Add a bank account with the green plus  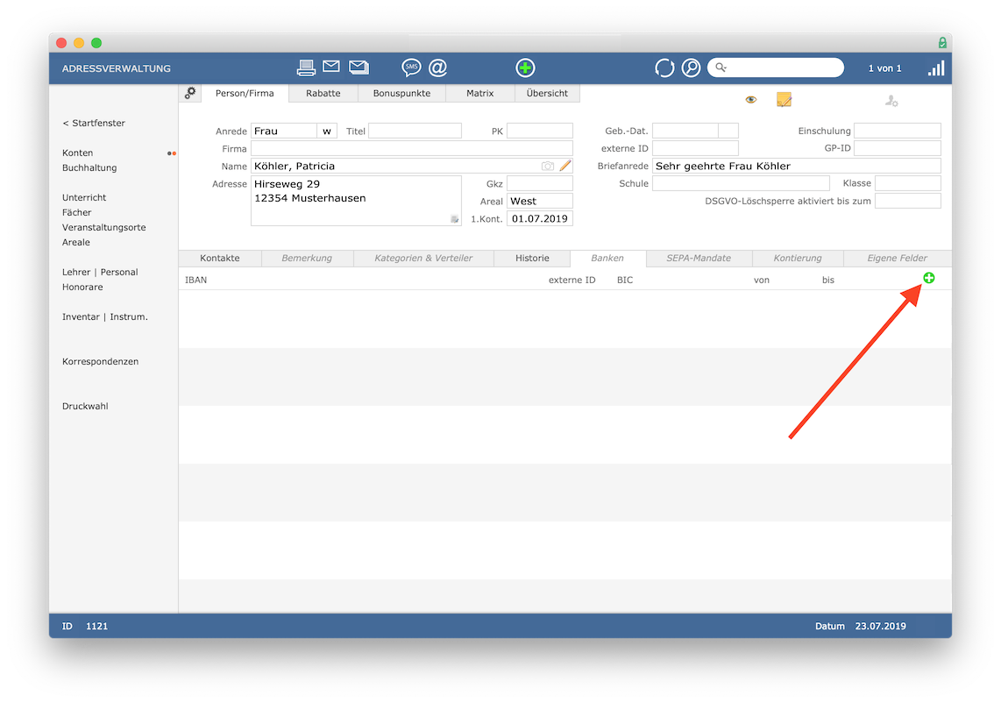(x=929, y=278)
